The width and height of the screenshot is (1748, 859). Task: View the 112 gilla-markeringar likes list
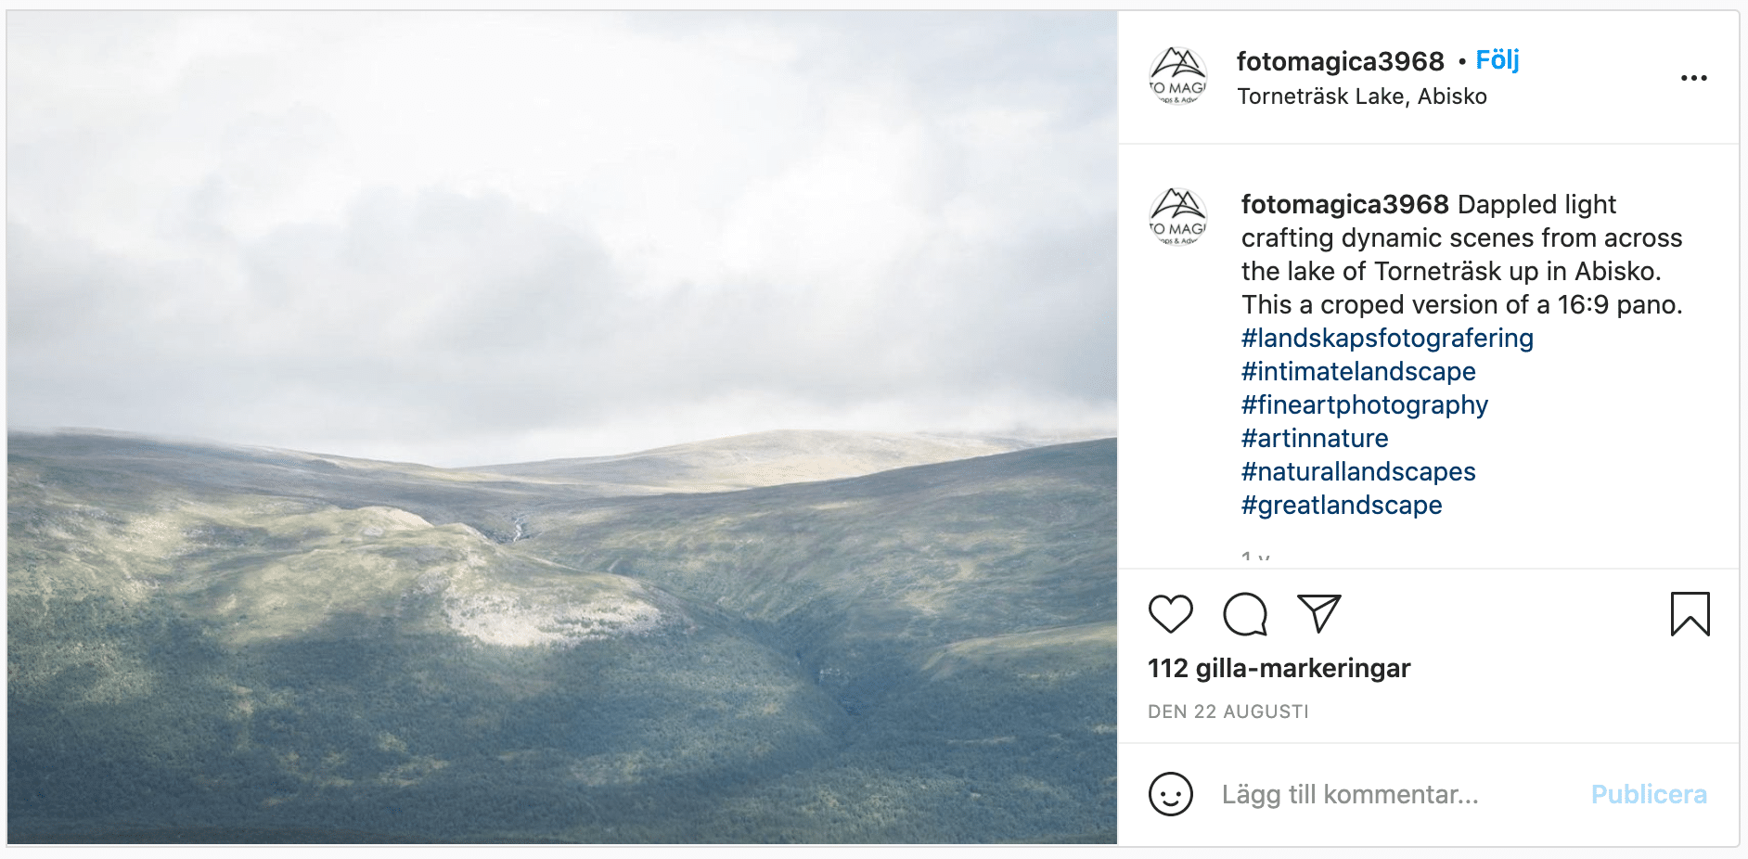coord(1279,668)
